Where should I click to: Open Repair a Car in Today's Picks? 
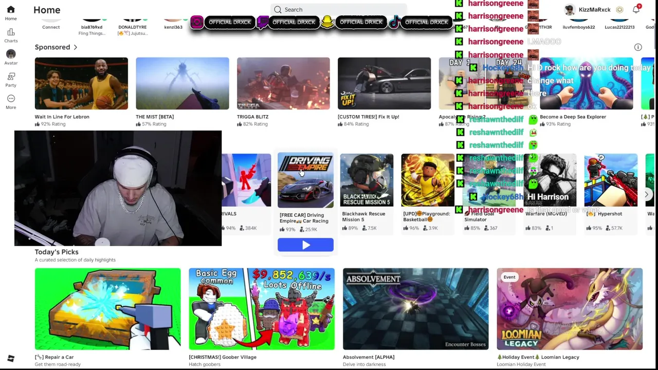tap(107, 309)
